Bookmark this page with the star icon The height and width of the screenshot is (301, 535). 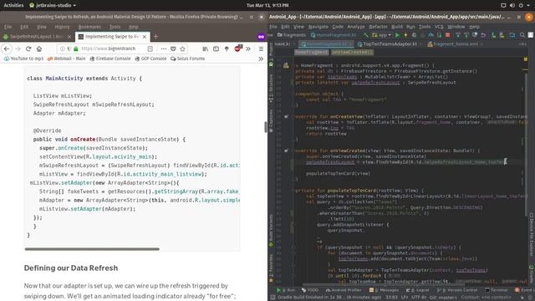(x=182, y=48)
